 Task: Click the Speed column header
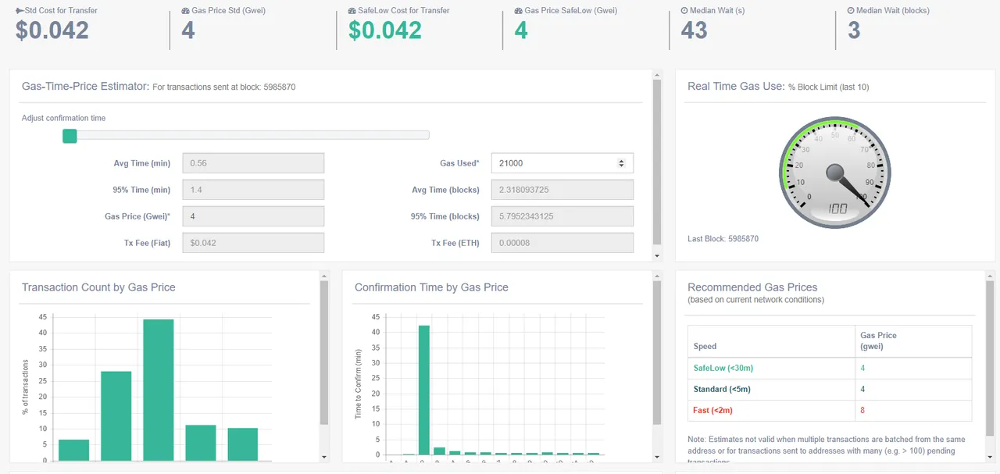click(x=705, y=346)
